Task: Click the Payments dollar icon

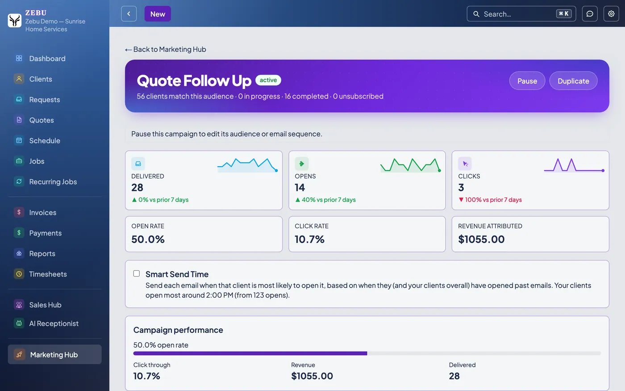Action: pyautogui.click(x=19, y=233)
